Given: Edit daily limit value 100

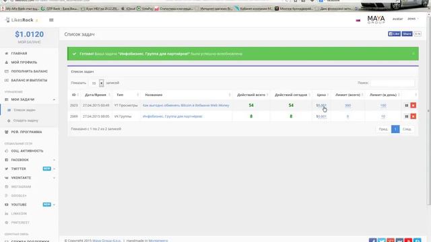Looking at the screenshot, I should coord(383,106).
